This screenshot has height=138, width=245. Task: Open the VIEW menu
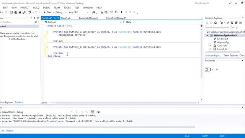14,8
